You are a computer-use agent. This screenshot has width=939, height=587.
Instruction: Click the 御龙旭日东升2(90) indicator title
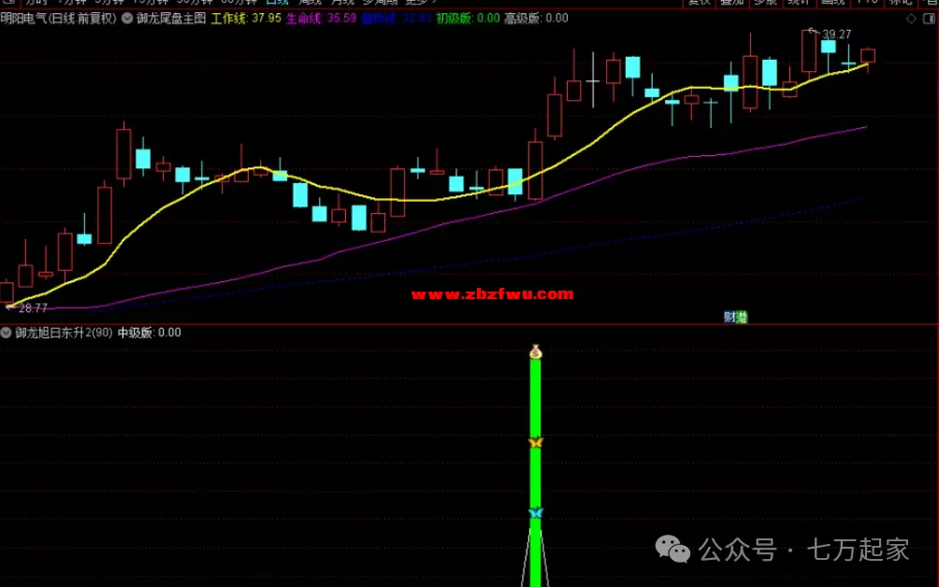coord(65,333)
